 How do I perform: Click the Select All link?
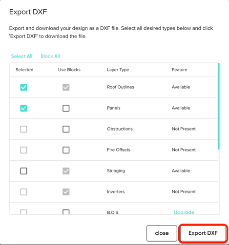coord(21,56)
